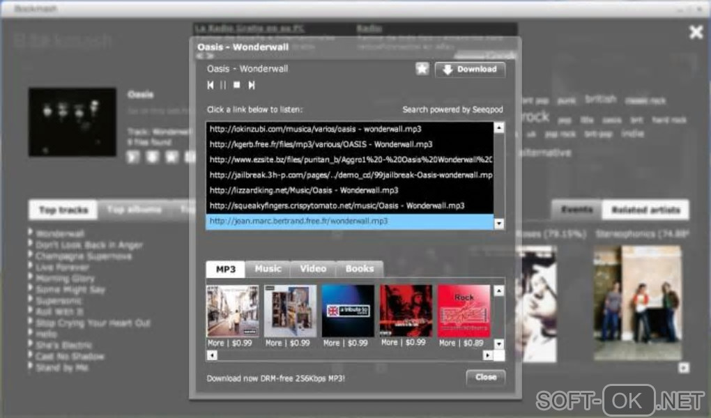
Task: Switch to the MP3 tab
Action: 225,270
